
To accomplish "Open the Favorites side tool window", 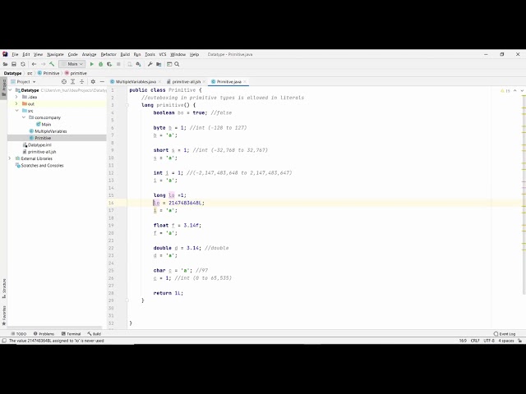I will (x=4, y=315).
